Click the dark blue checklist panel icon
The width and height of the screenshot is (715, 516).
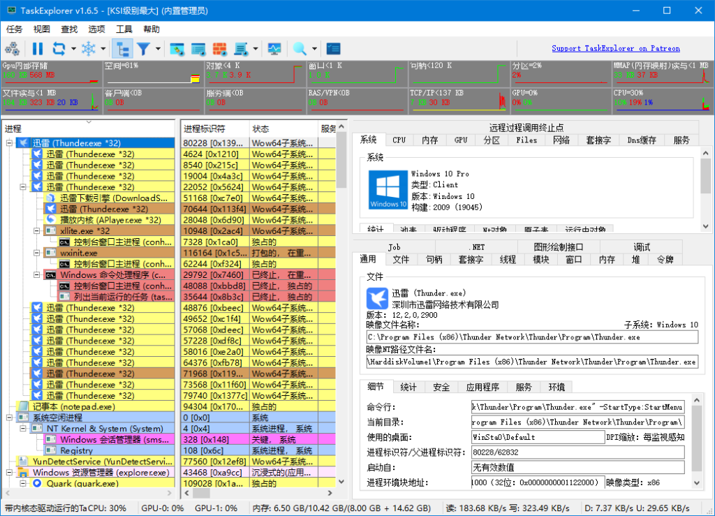coord(334,48)
